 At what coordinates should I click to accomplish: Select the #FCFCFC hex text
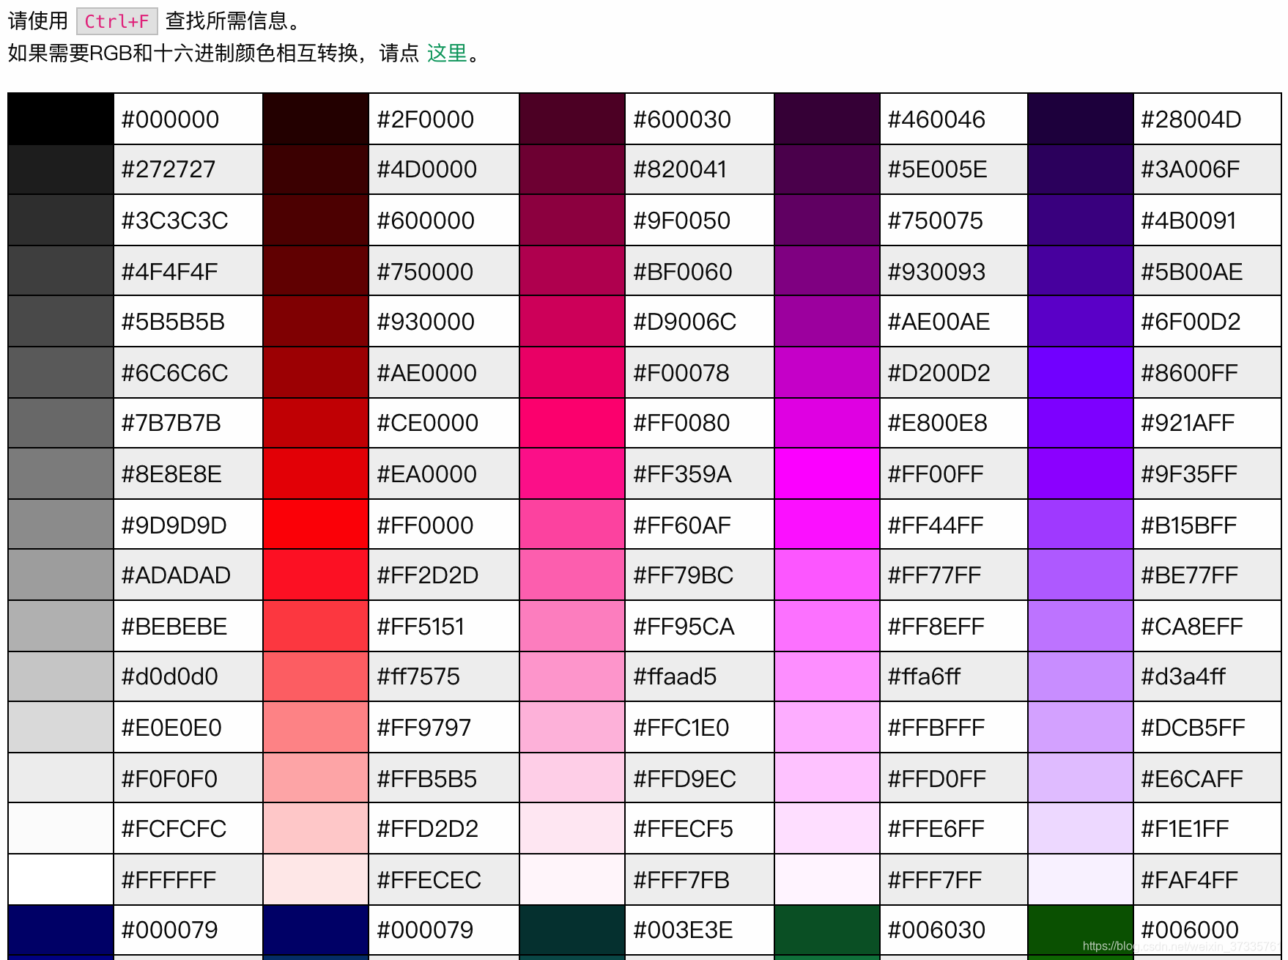(174, 829)
